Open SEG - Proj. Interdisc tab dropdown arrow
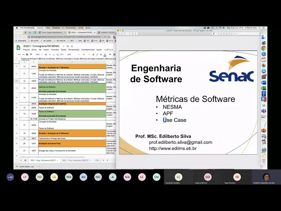 point(90,160)
